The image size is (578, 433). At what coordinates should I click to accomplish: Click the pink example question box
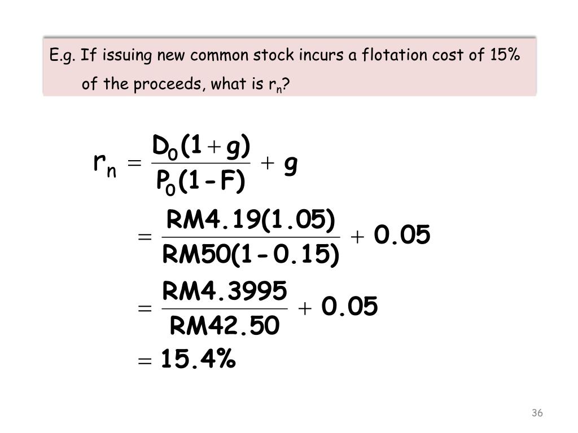[290, 67]
